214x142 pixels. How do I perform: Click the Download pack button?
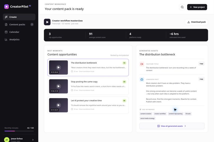(196, 22)
